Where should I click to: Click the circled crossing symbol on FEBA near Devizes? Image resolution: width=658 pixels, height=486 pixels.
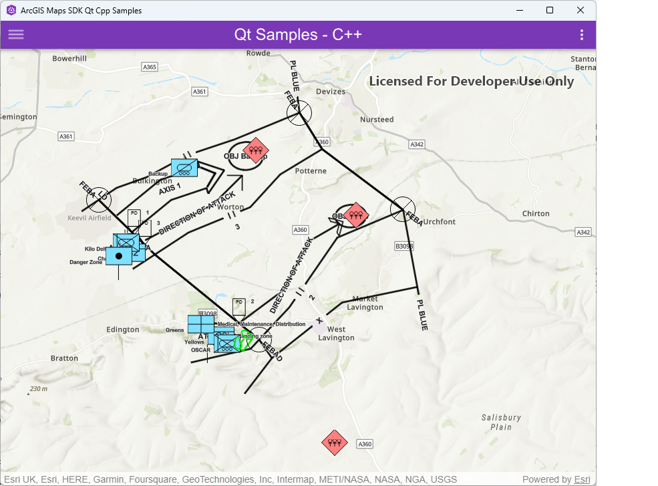coord(299,113)
